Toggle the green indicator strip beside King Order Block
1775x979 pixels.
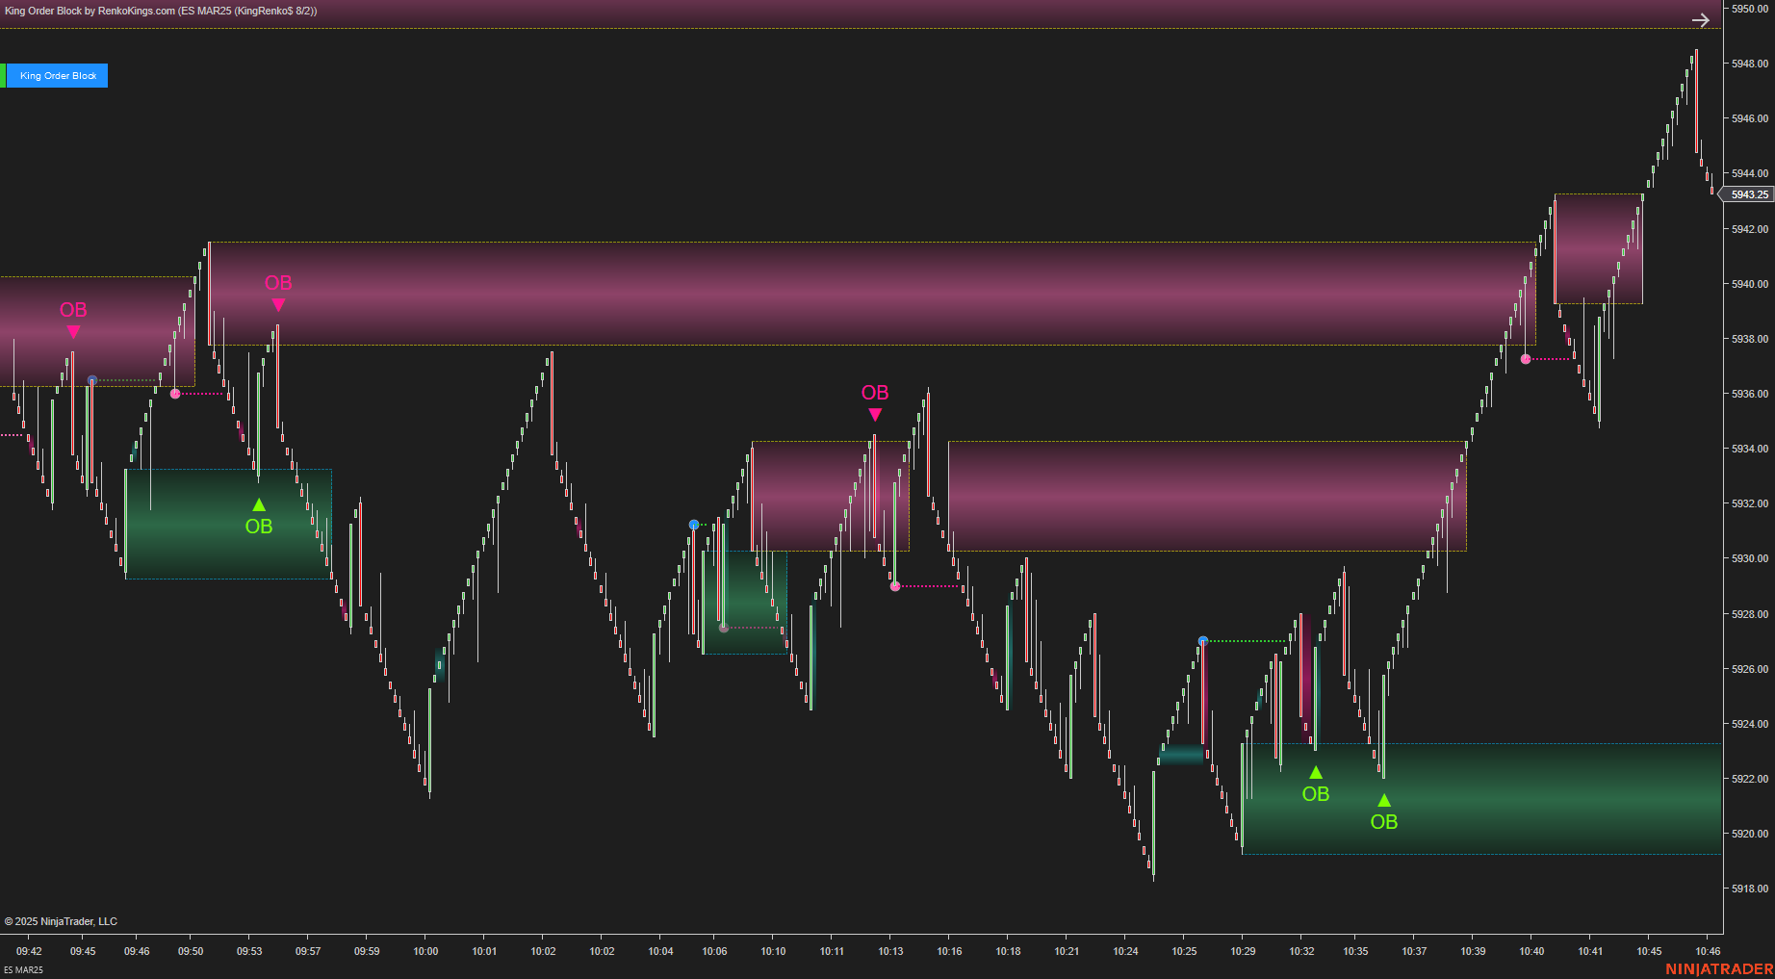click(x=4, y=75)
